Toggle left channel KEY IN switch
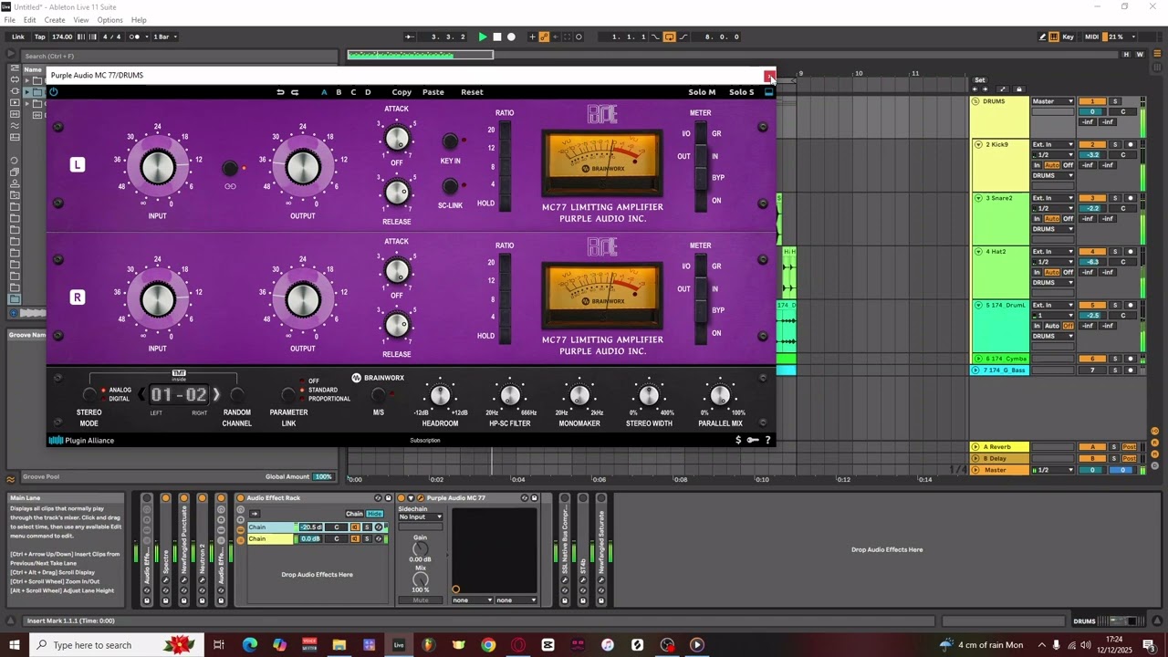The image size is (1168, 657). (x=450, y=141)
